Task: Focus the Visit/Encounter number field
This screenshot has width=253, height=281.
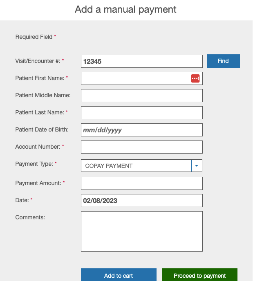Action: (x=141, y=61)
